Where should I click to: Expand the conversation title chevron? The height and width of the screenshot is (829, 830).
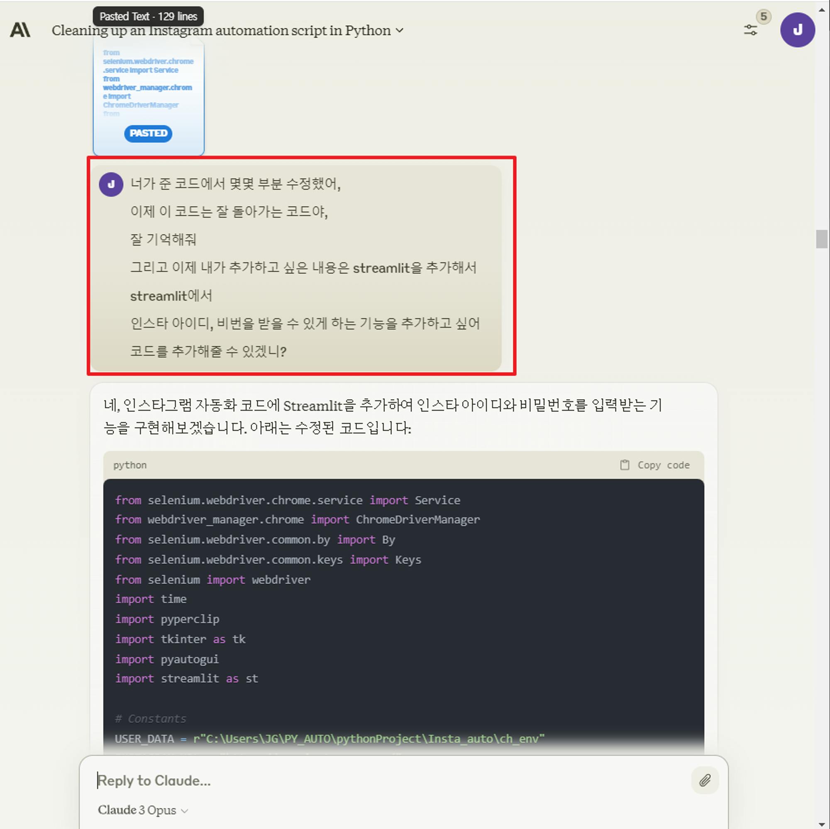pos(400,31)
